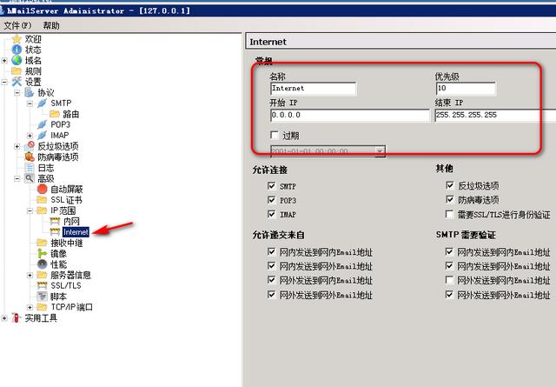Select the TCP/IP端口 tree item
Screen dimensions: 556x387
71,307
